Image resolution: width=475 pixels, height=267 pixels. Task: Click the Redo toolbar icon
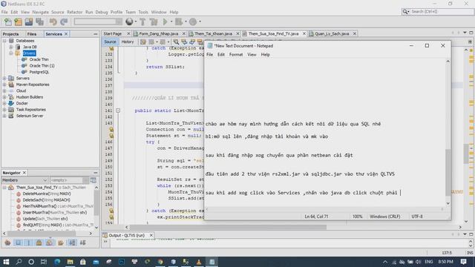click(64, 22)
